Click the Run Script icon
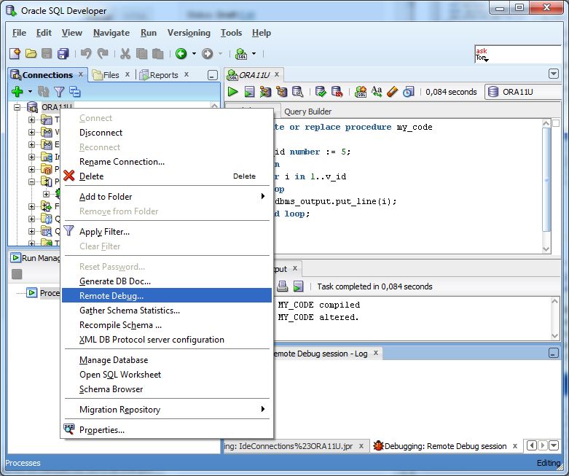569x476 pixels. tap(249, 92)
